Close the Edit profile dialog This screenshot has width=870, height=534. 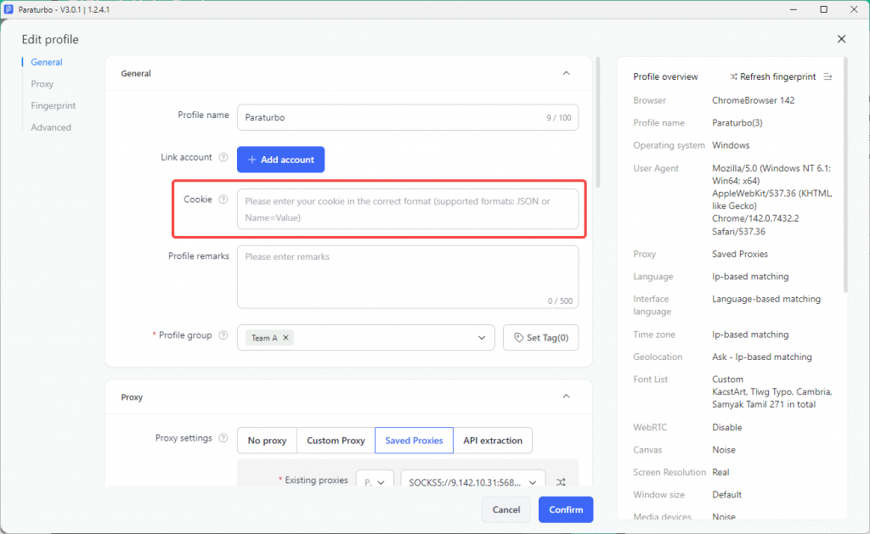pos(841,39)
